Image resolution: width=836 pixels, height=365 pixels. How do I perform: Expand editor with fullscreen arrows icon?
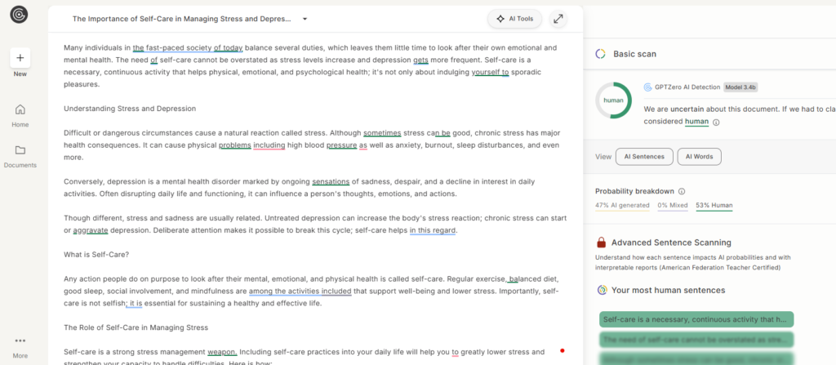(558, 19)
